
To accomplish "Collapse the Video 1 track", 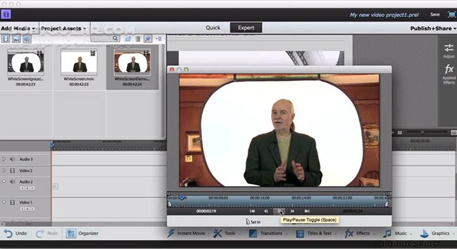I will (4, 202).
